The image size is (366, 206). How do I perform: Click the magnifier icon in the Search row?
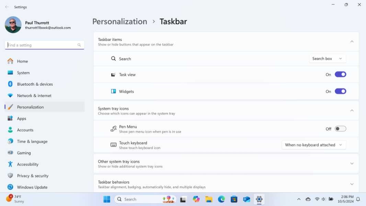pos(113,59)
